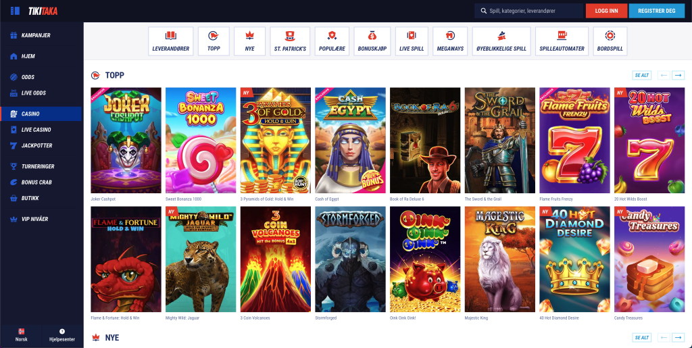Click the next arrow in the Topp section
Image resolution: width=692 pixels, height=348 pixels.
[678, 76]
